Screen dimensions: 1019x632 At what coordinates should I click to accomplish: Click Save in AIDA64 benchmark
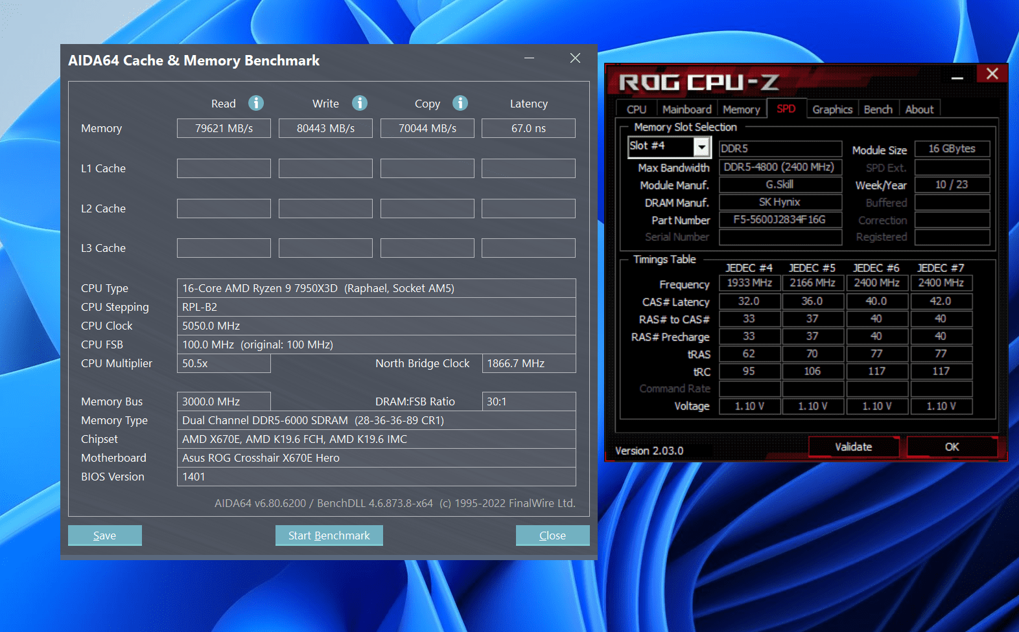[105, 536]
